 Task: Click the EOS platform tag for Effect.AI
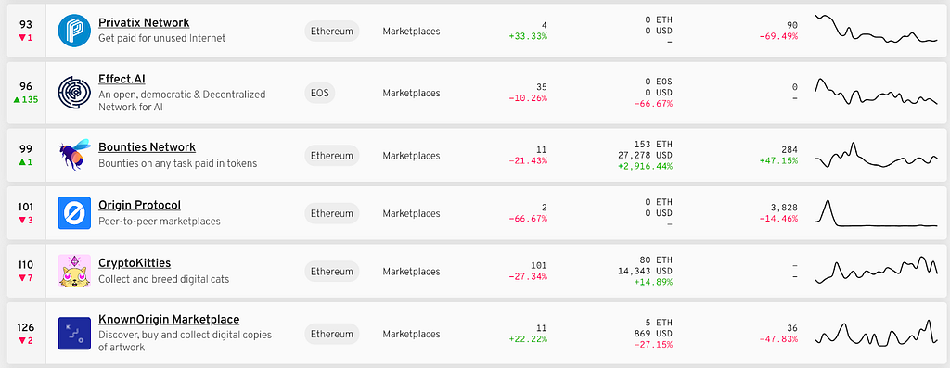319,94
